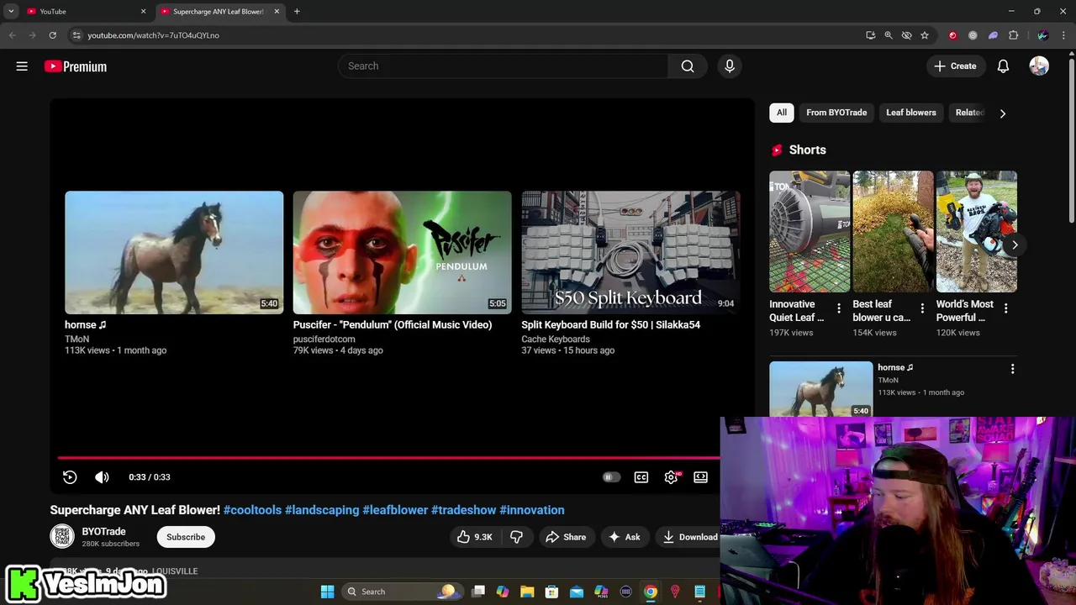The width and height of the screenshot is (1076, 605).
Task: Open the Chrome three-dot menu
Action: coord(1063,35)
